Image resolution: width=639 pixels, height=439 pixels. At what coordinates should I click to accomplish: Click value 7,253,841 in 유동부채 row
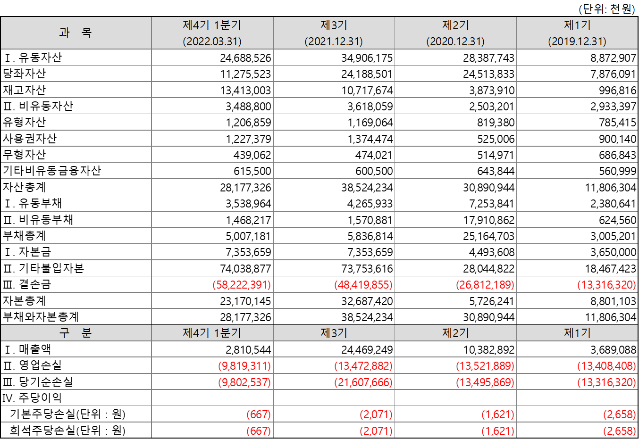pos(492,204)
